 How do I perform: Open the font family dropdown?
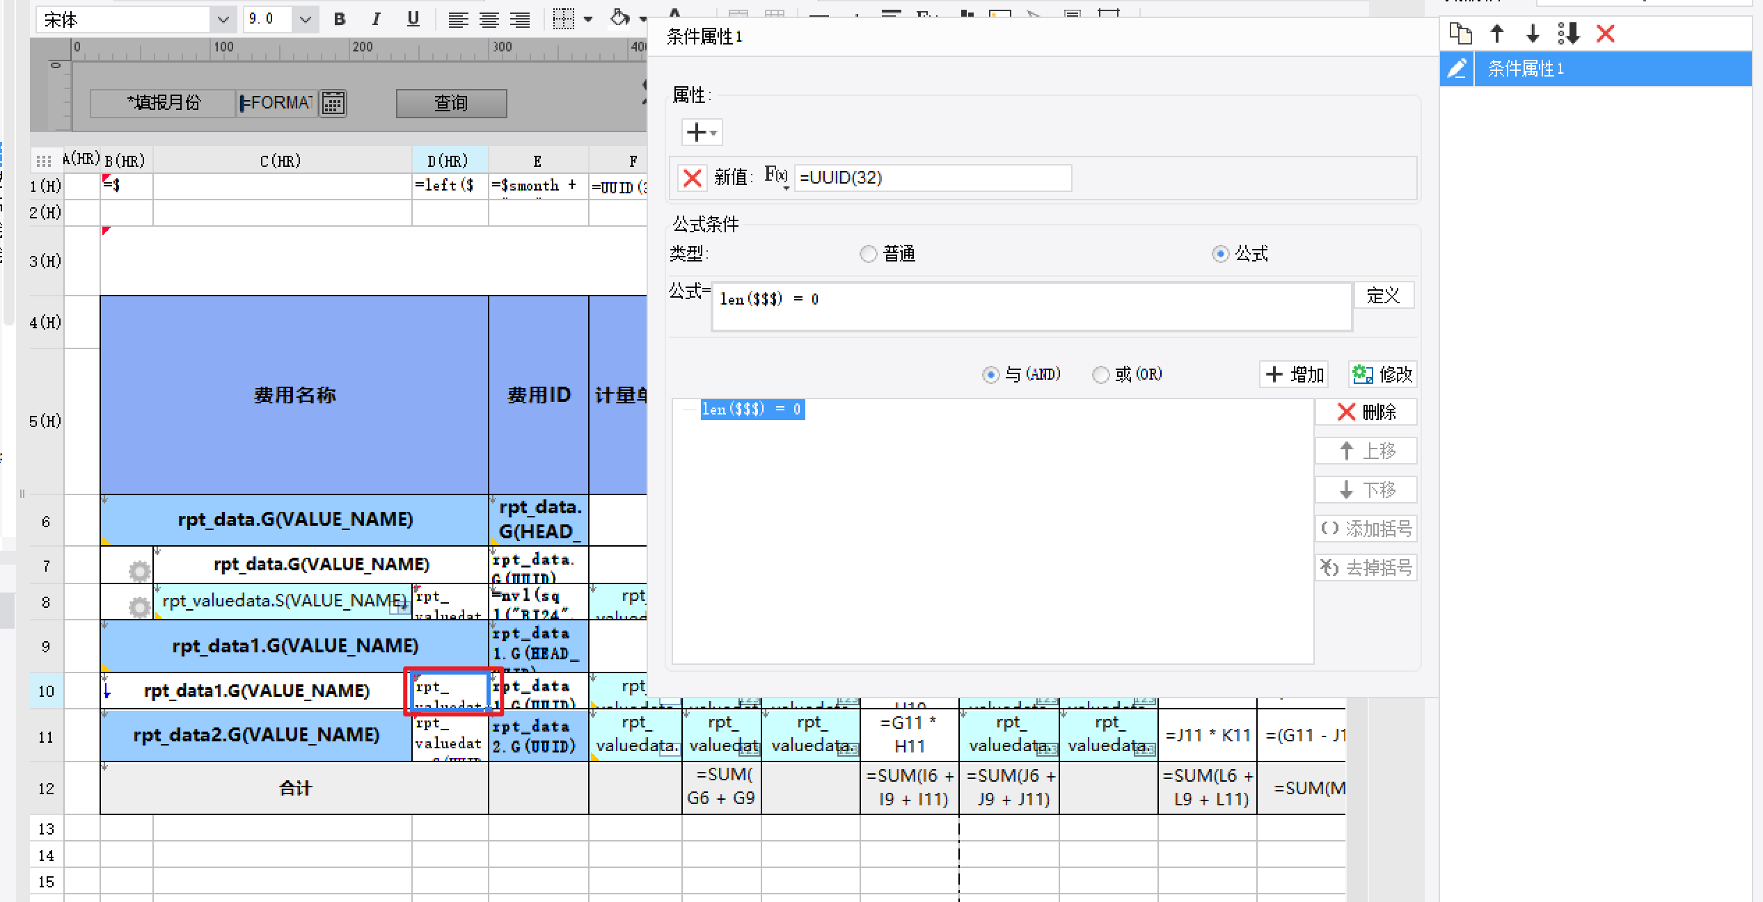click(x=223, y=19)
